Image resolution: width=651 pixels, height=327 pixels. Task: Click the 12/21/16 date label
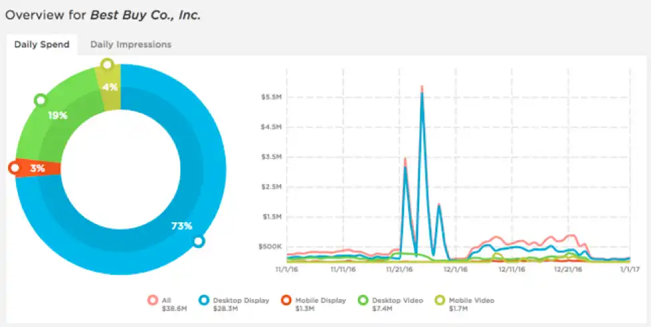click(x=568, y=270)
